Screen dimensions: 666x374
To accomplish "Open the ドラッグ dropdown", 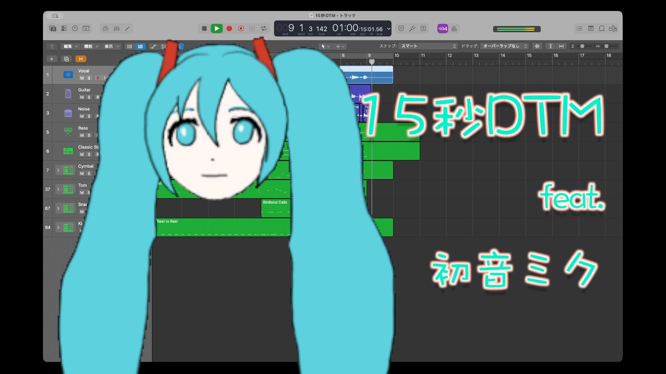I will tap(505, 46).
